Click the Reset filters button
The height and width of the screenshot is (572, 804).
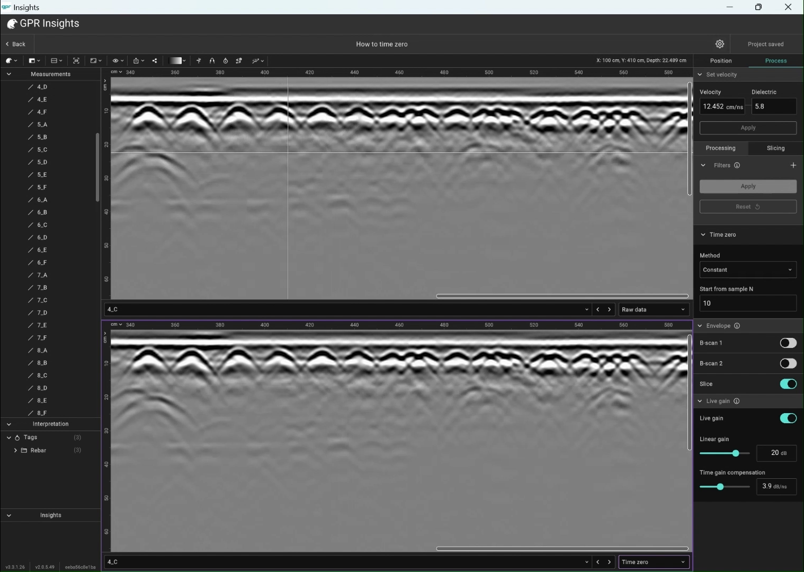[x=747, y=207]
